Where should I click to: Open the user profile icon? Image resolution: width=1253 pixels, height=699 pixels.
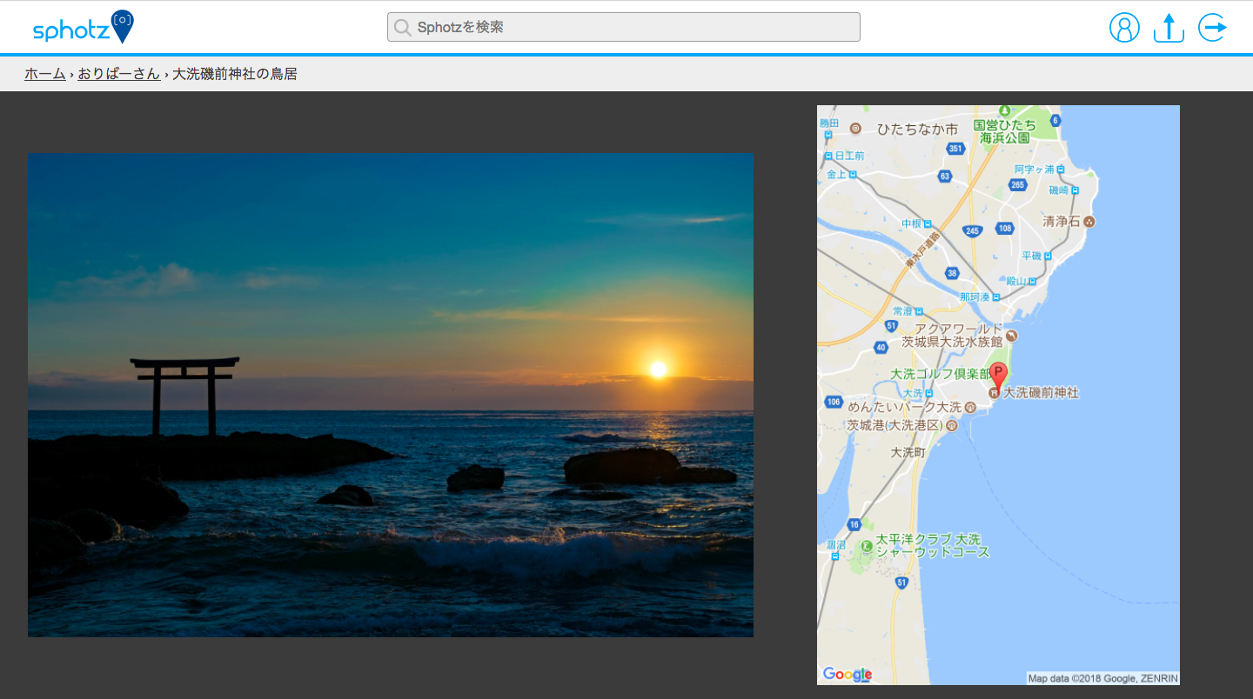pyautogui.click(x=1125, y=27)
